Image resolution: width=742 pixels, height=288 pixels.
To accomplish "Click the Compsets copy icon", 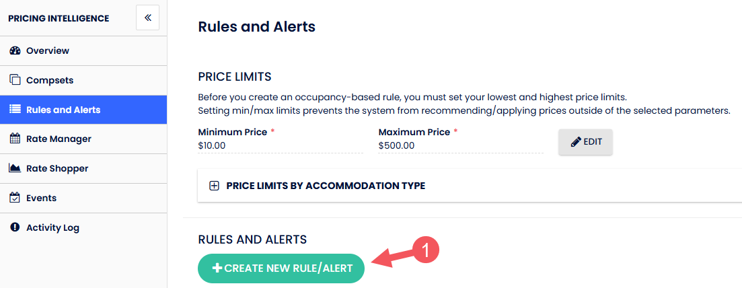I will (x=15, y=80).
